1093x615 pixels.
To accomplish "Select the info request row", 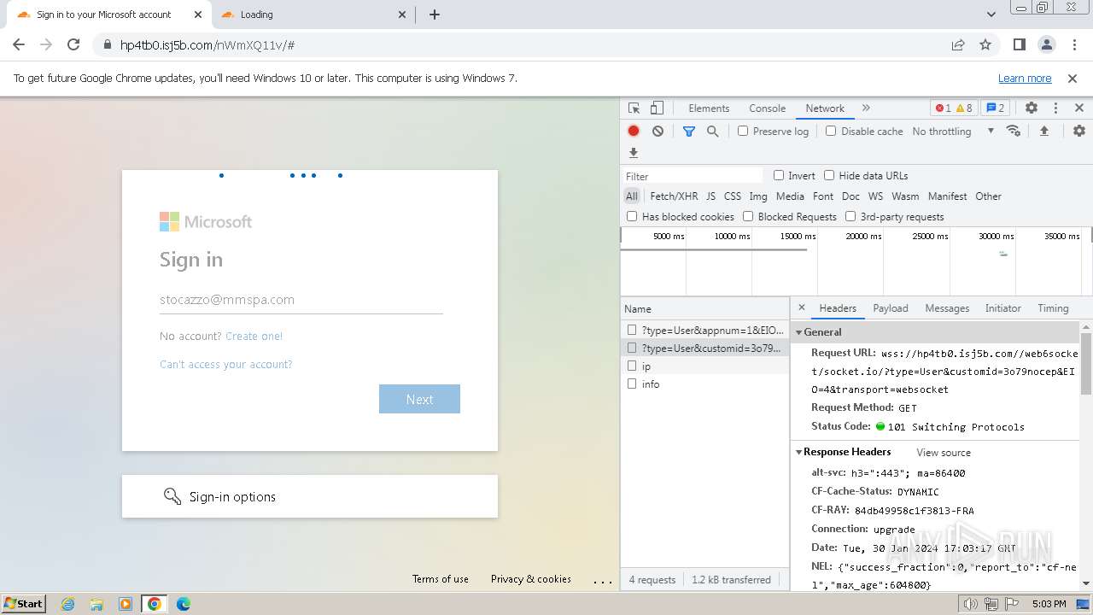I will [x=705, y=384].
